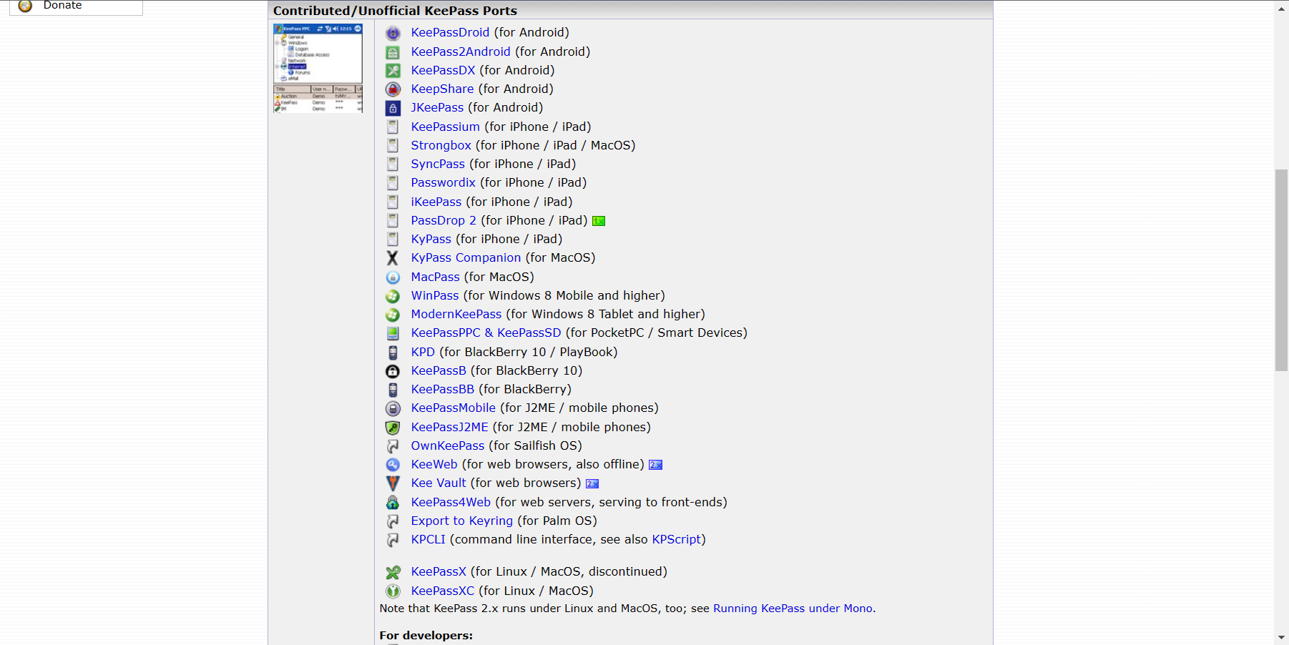
Task: Click the Donate button
Action: (75, 6)
